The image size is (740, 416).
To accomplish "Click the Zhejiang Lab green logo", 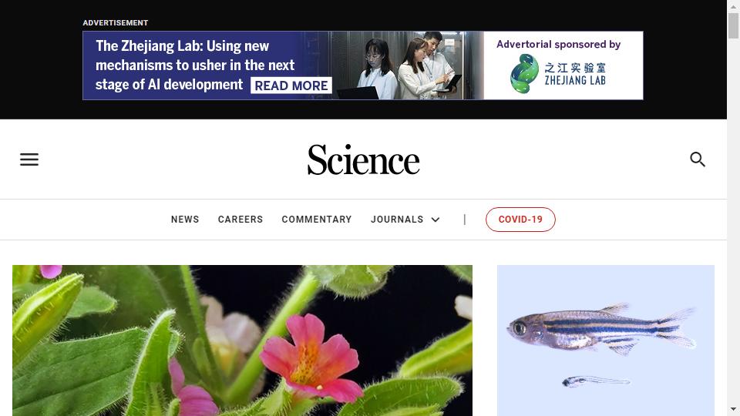I will coord(524,74).
